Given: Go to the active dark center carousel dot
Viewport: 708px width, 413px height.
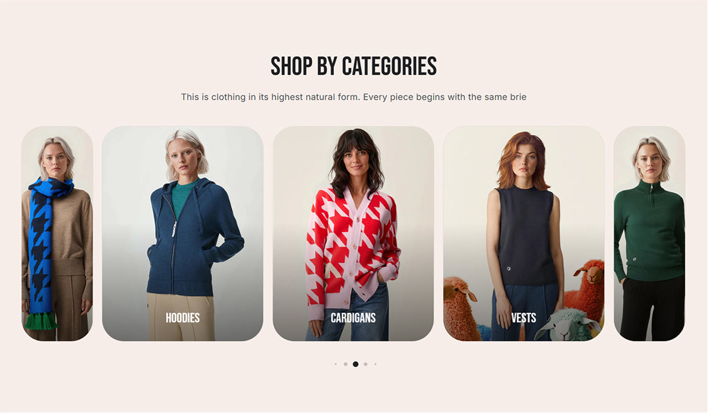Looking at the screenshot, I should 355,364.
